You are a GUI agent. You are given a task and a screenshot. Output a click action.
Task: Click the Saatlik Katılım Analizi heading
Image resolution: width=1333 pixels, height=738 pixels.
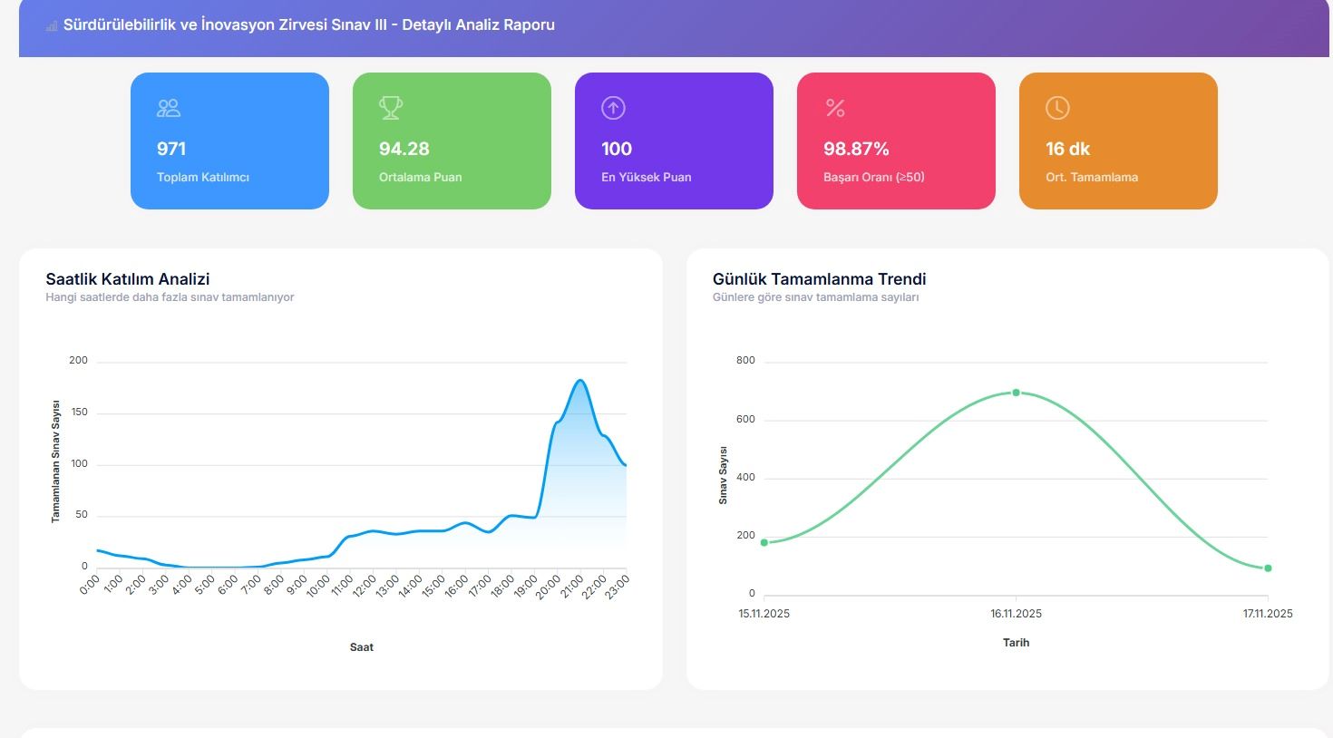click(x=128, y=279)
